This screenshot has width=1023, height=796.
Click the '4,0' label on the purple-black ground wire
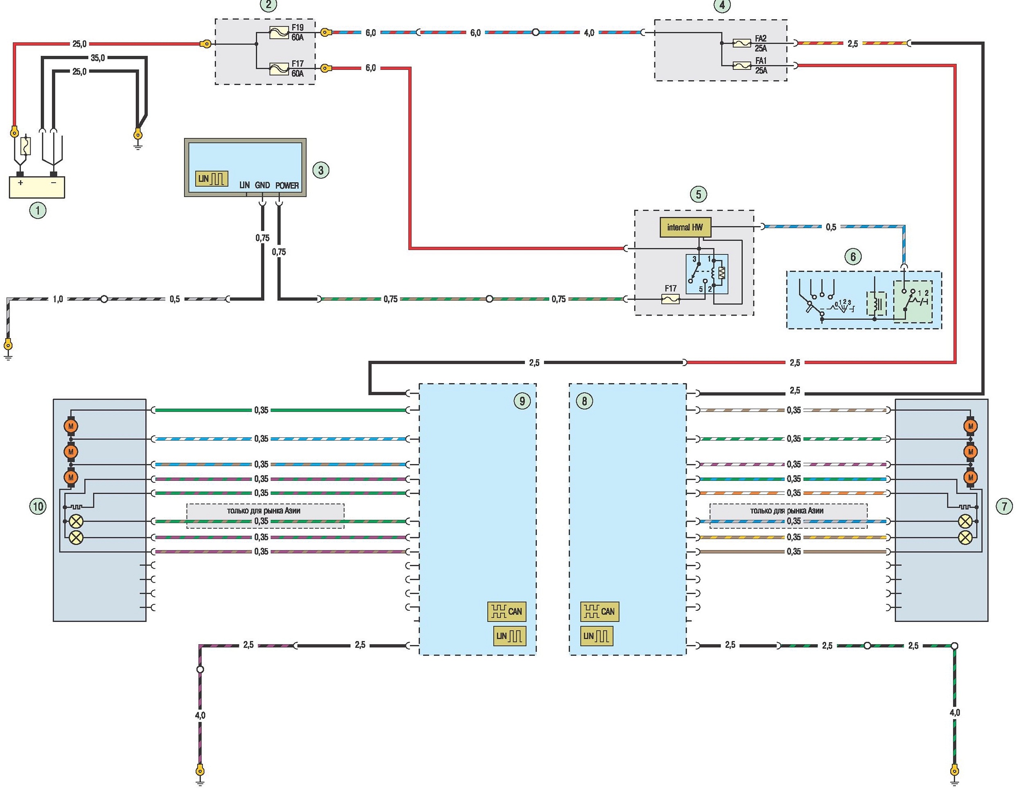[200, 715]
